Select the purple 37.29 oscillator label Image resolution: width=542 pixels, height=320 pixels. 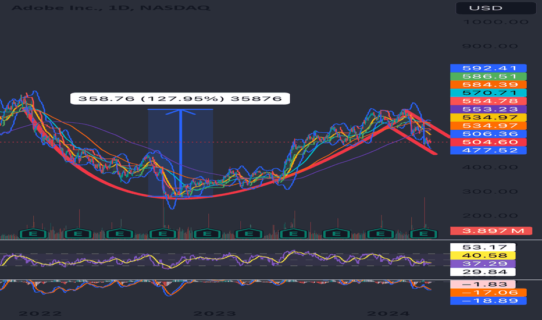click(483, 264)
